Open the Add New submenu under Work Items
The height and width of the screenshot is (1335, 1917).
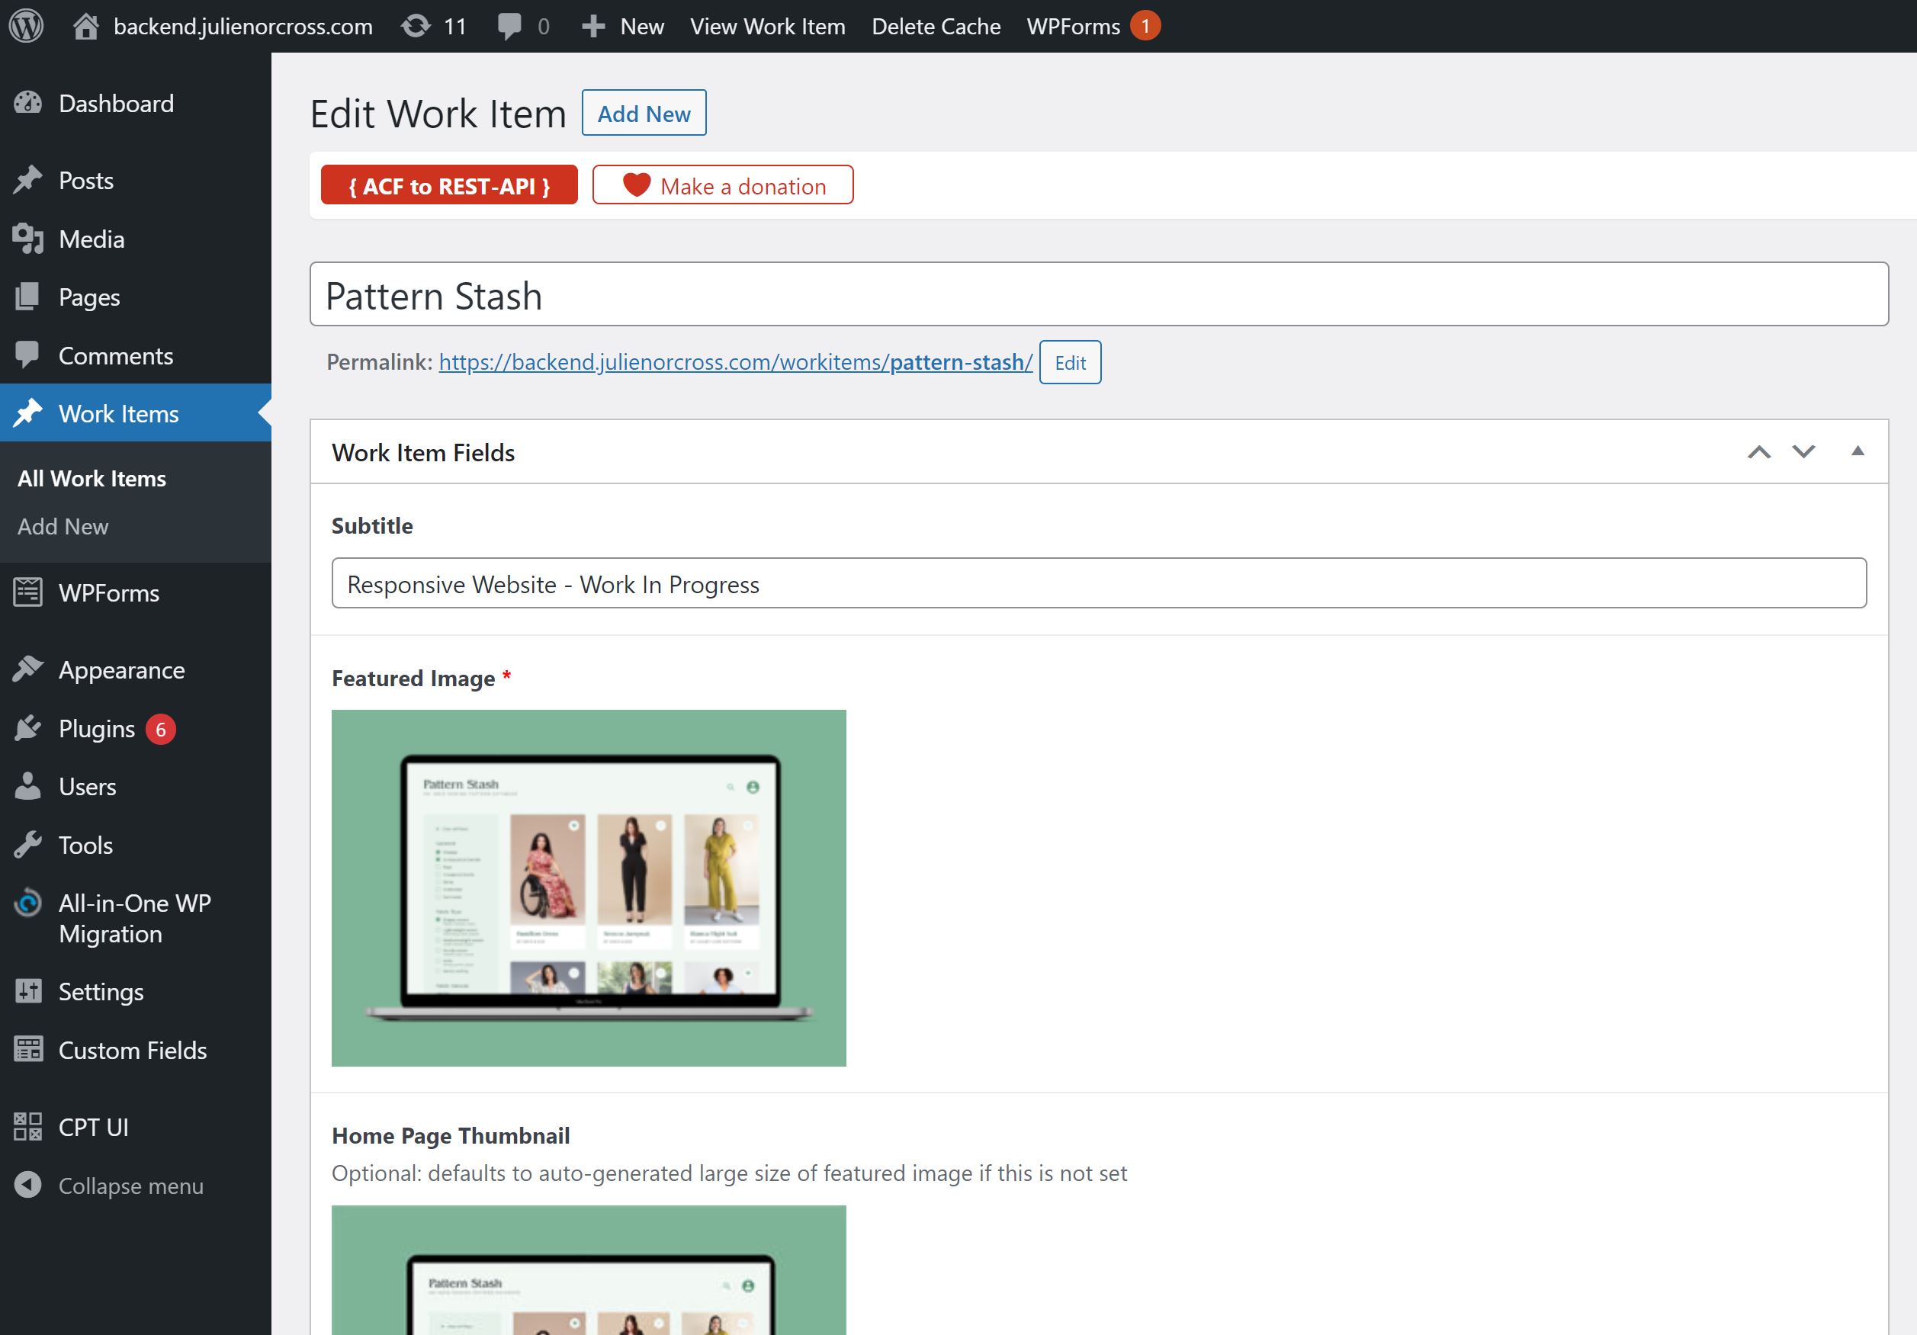coord(63,526)
